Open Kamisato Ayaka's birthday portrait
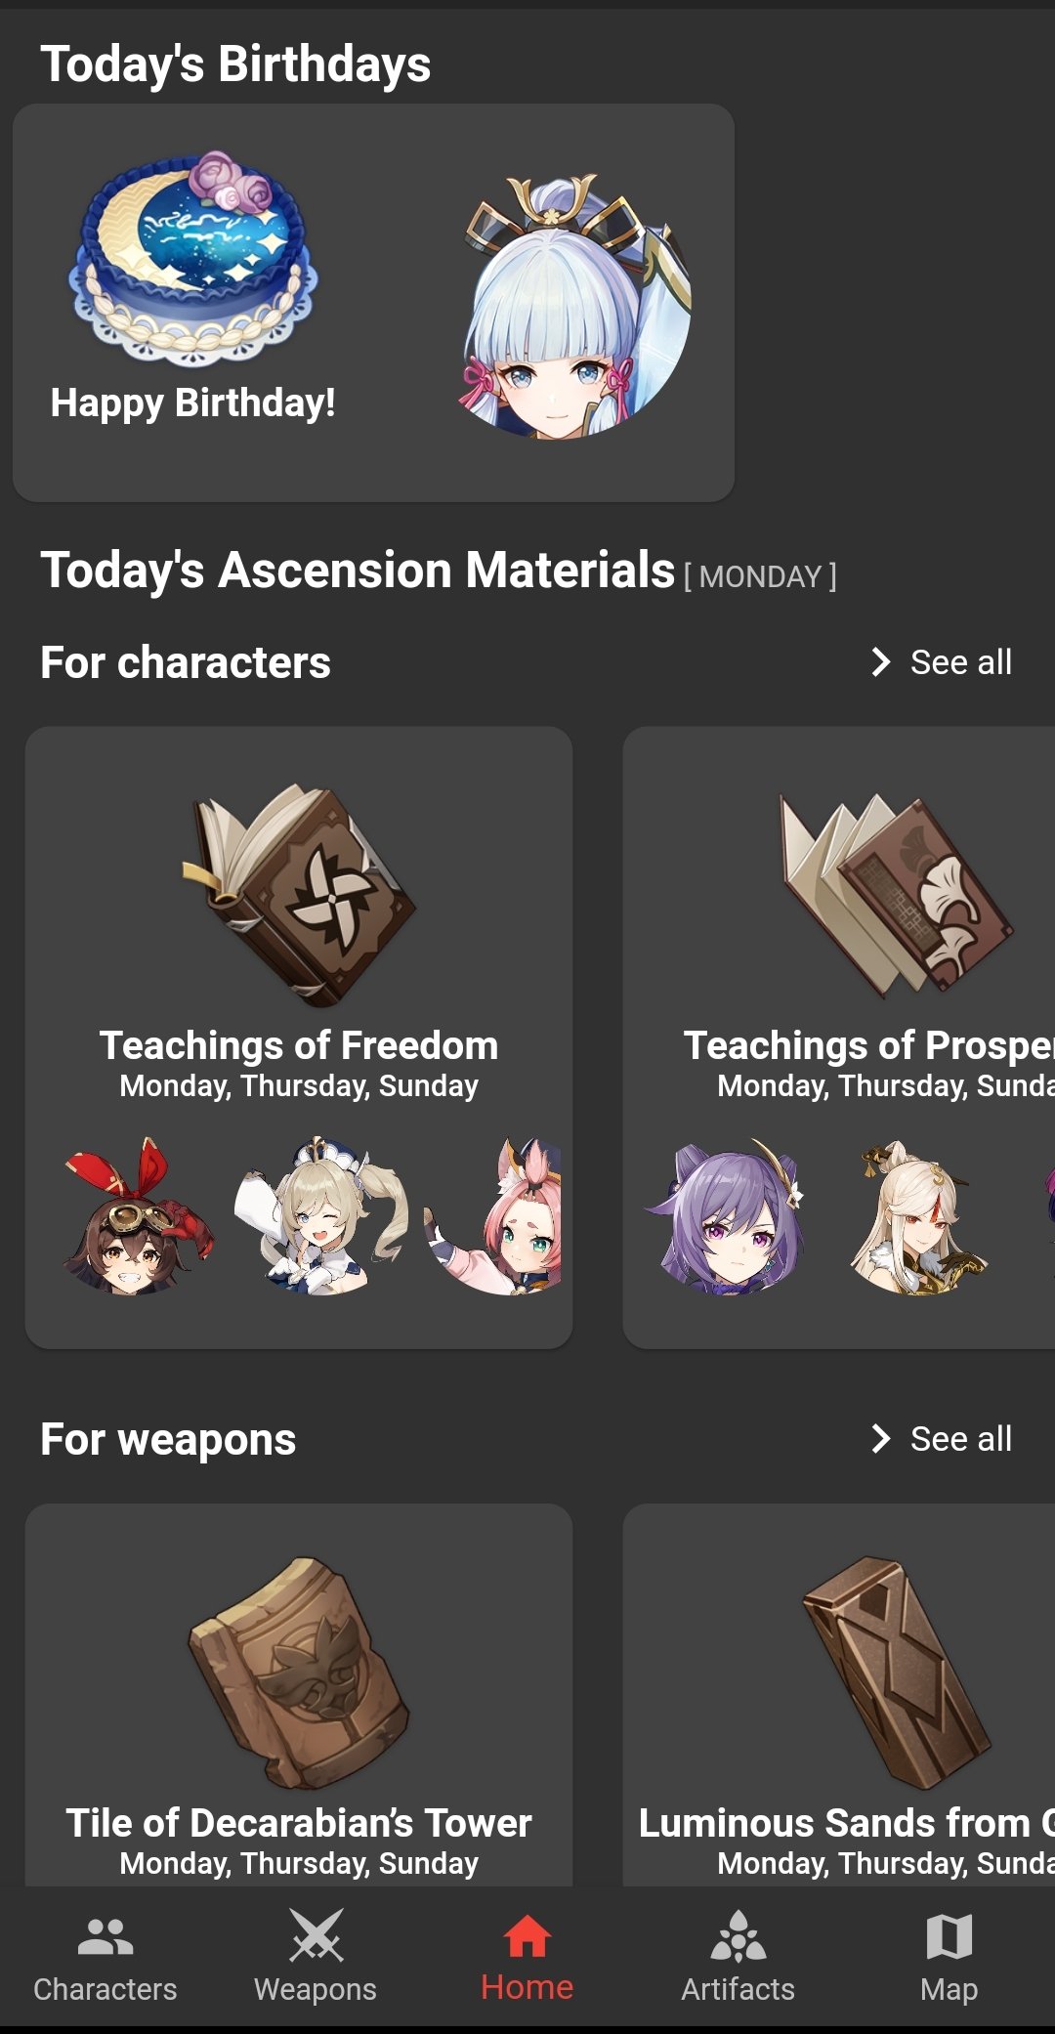The image size is (1055, 2034). [x=576, y=306]
